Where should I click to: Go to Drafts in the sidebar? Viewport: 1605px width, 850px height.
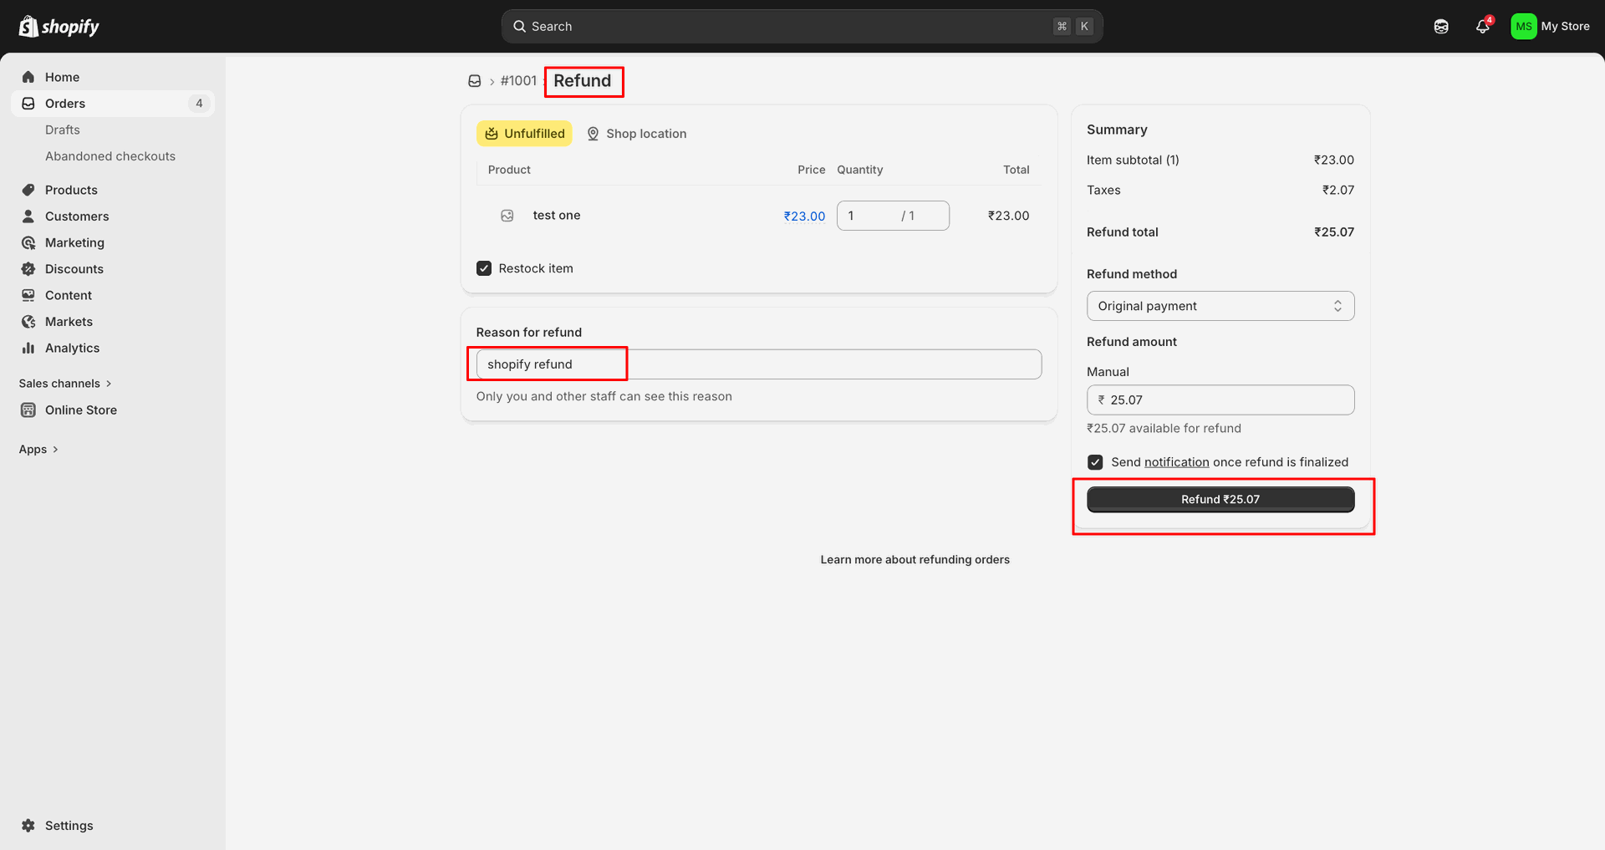63,130
